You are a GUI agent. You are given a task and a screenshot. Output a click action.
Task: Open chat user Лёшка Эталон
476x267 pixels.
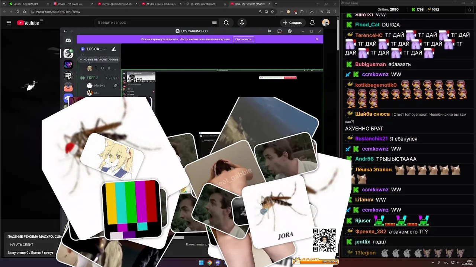click(373, 169)
